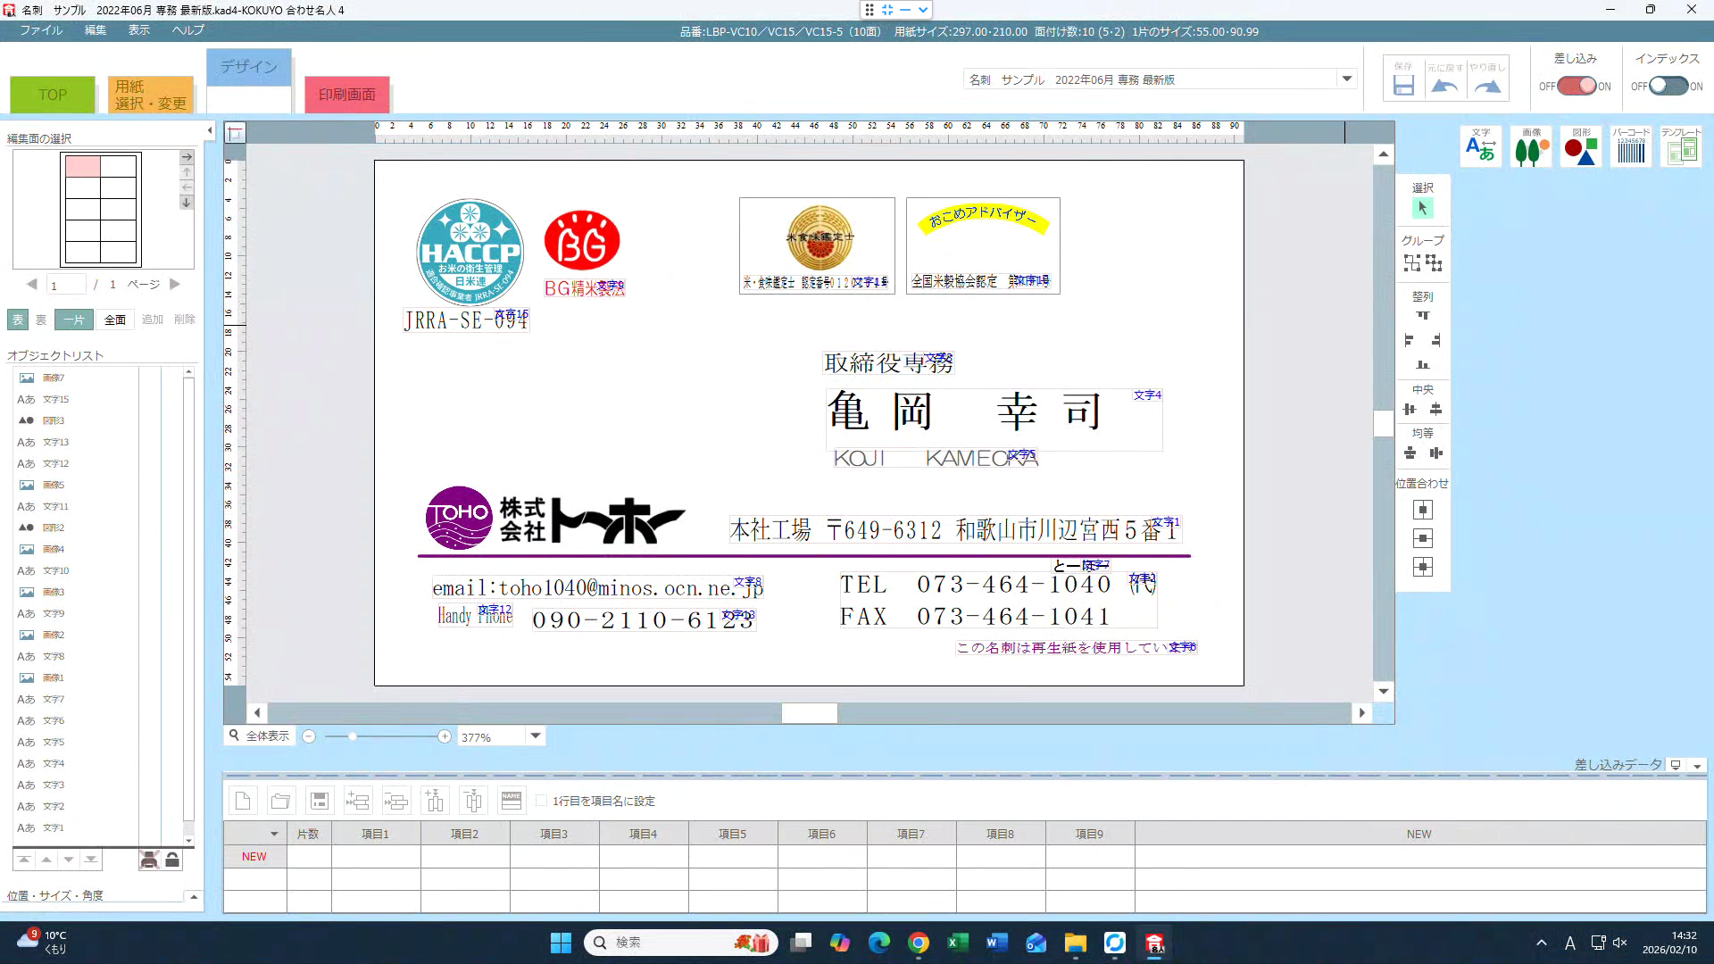Open the zoom percentage dropdown

[x=536, y=736]
